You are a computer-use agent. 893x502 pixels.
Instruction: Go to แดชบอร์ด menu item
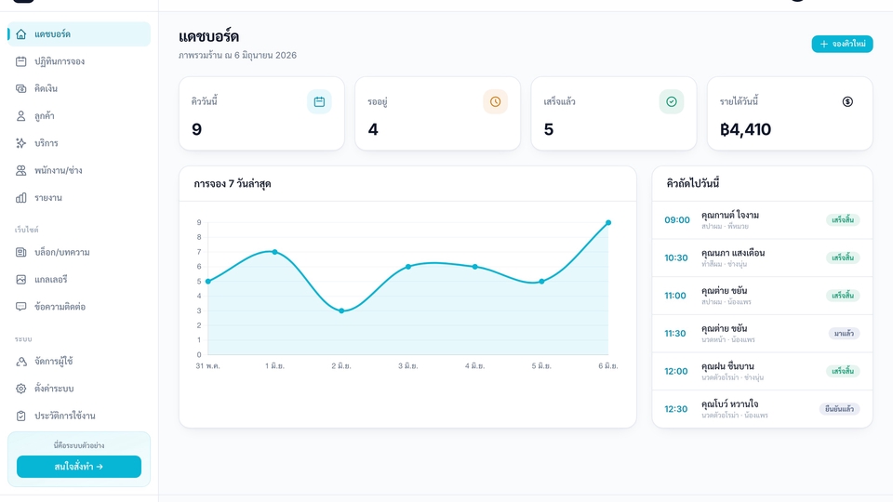[79, 34]
